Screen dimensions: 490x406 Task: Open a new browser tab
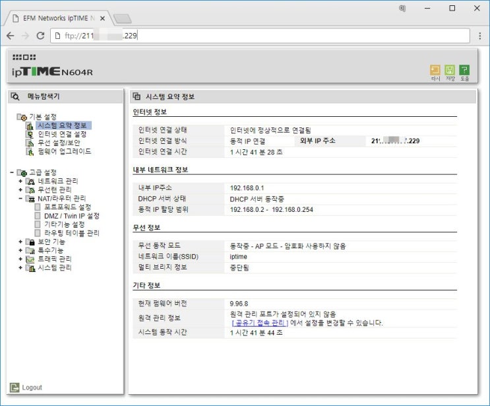(x=123, y=18)
